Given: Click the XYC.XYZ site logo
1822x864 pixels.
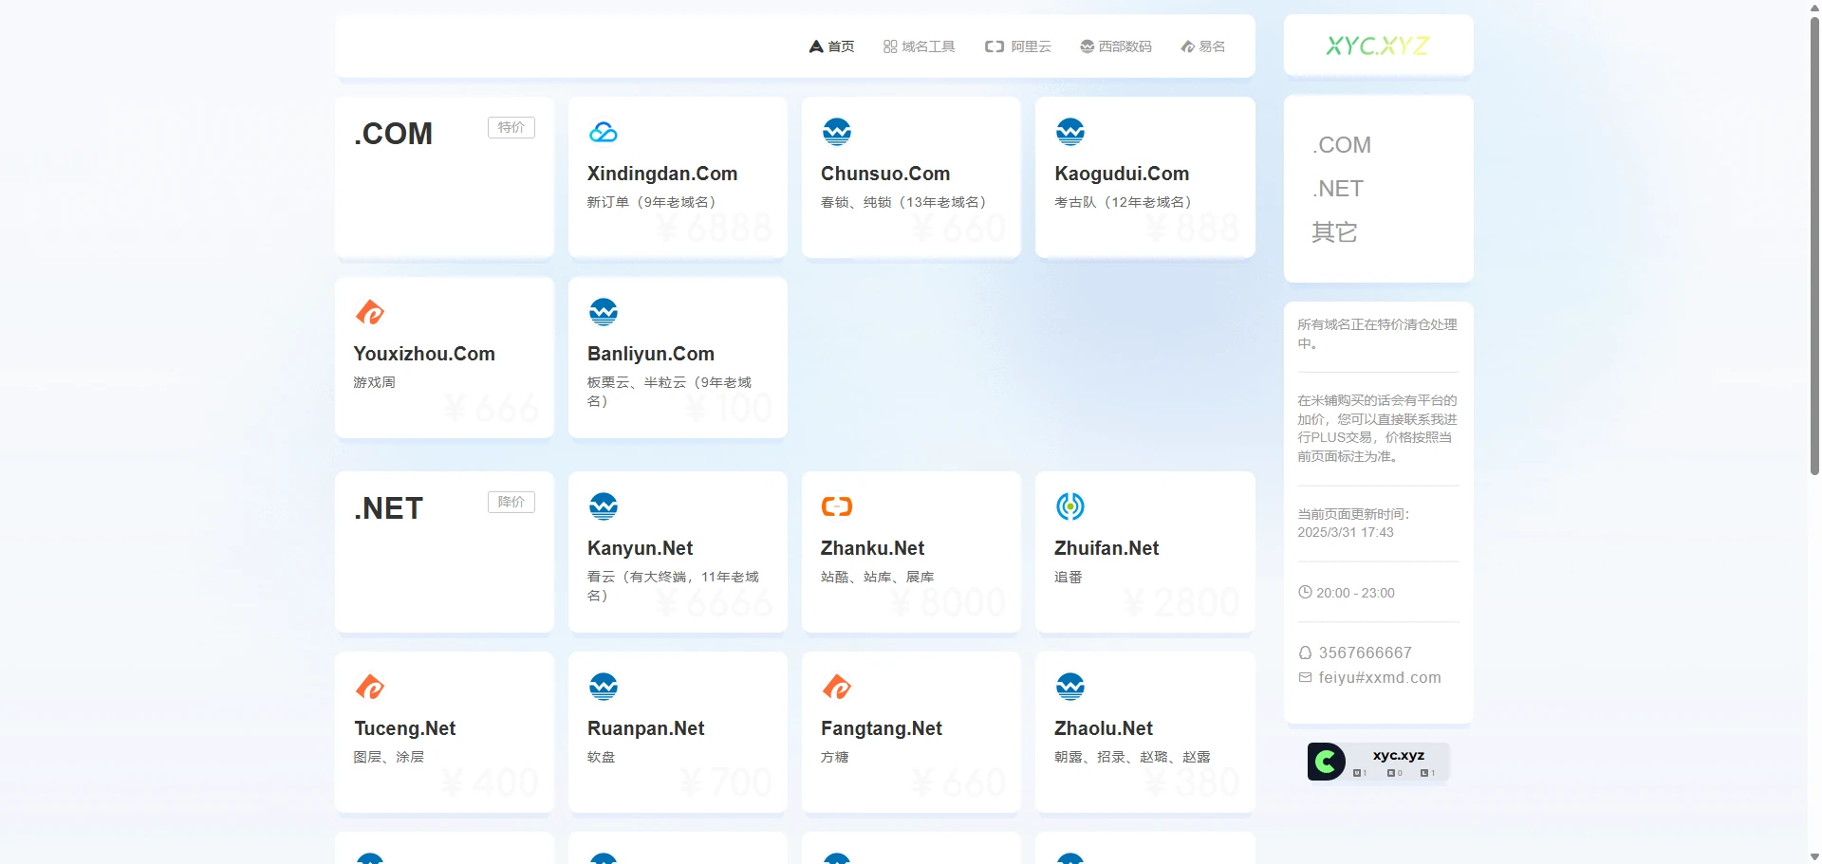Looking at the screenshot, I should point(1377,46).
